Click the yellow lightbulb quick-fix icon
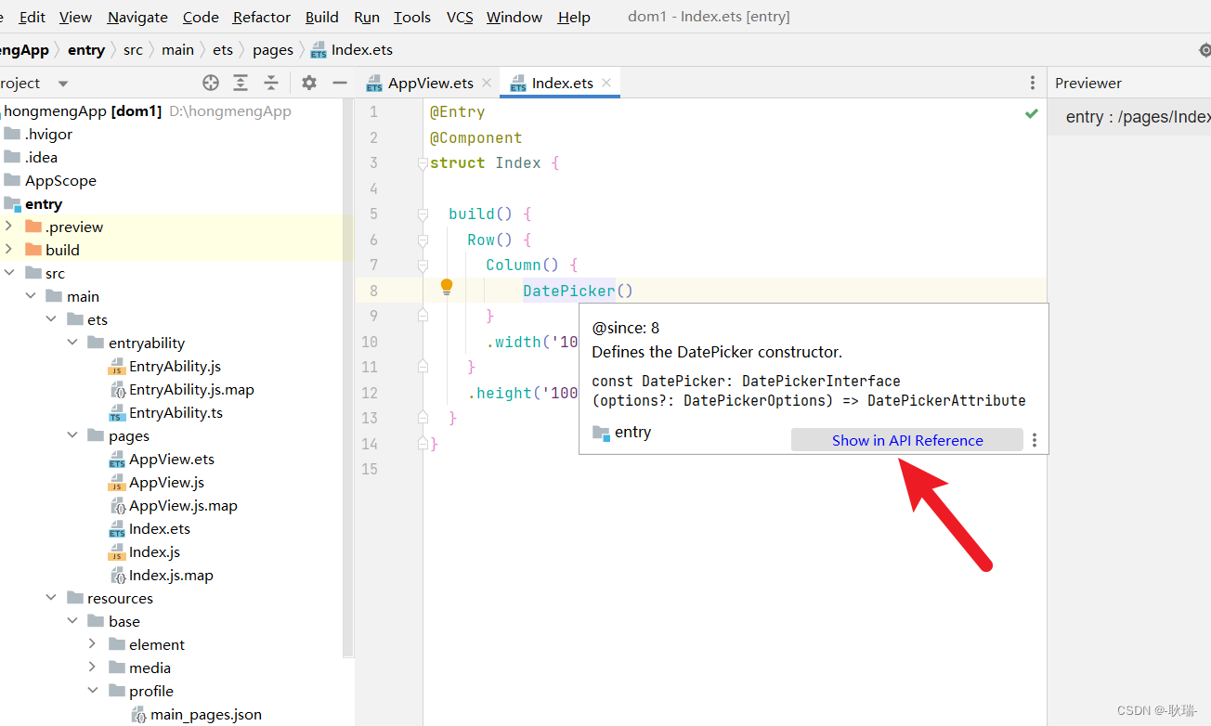 [447, 287]
